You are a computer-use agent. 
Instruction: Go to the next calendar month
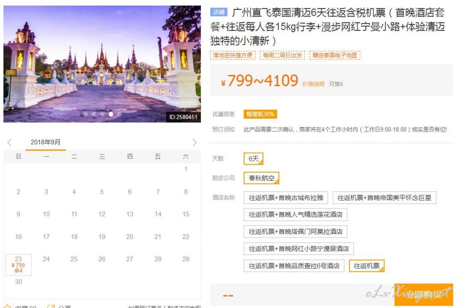click(x=195, y=142)
